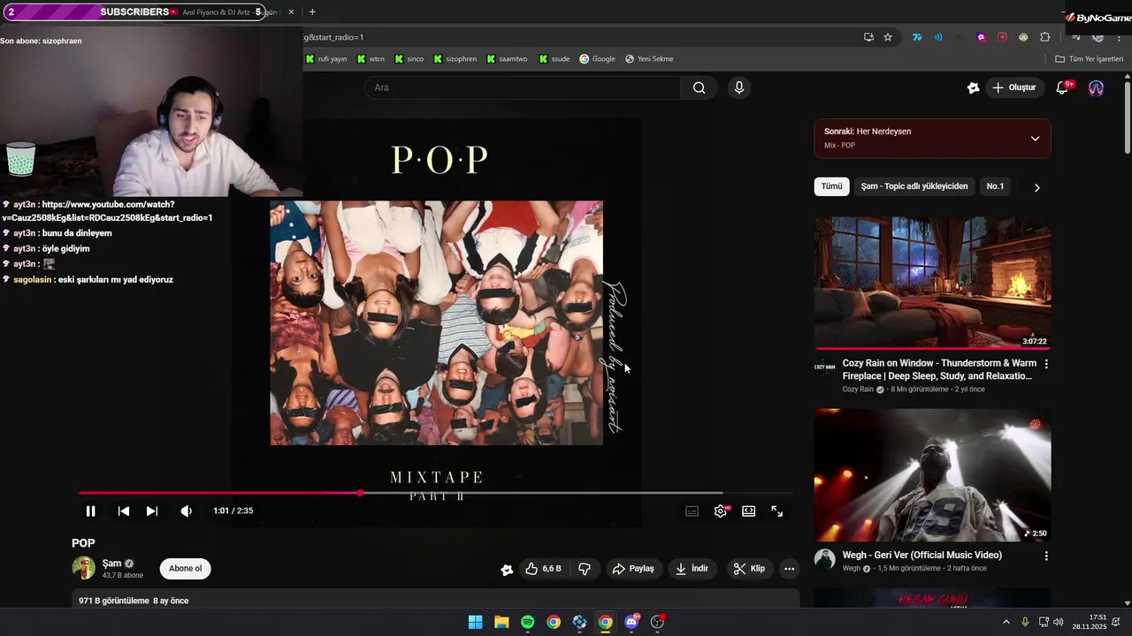Open the Şam channel avatar
The height and width of the screenshot is (636, 1132).
coord(83,568)
